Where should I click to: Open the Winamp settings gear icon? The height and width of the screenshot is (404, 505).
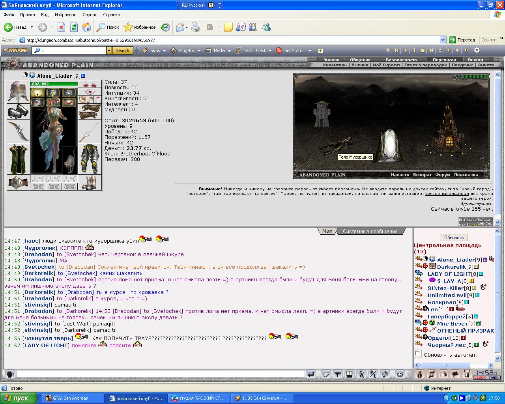click(x=477, y=50)
